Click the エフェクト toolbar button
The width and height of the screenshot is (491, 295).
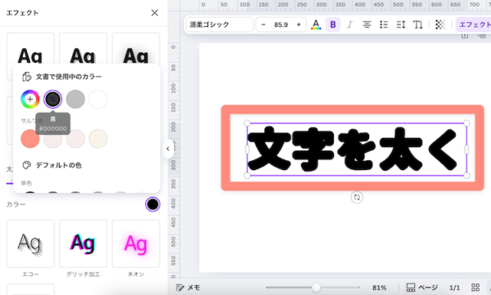pos(474,25)
